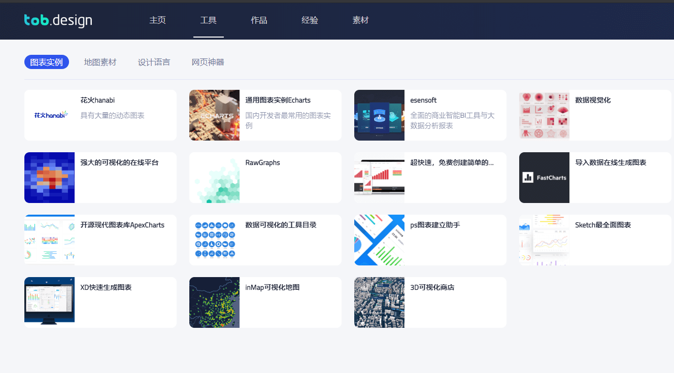
Task: Click description 全面的商业智能BI工具与大数据分析报表
Action: click(452, 120)
